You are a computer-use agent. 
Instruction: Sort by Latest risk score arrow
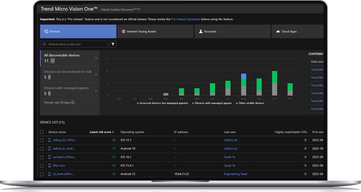(x=113, y=132)
